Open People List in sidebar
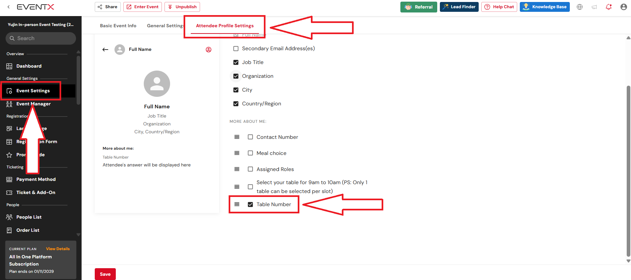This screenshot has height=280, width=631. pos(29,217)
